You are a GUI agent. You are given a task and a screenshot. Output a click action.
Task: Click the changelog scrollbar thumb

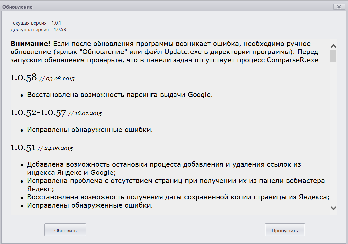point(333,56)
